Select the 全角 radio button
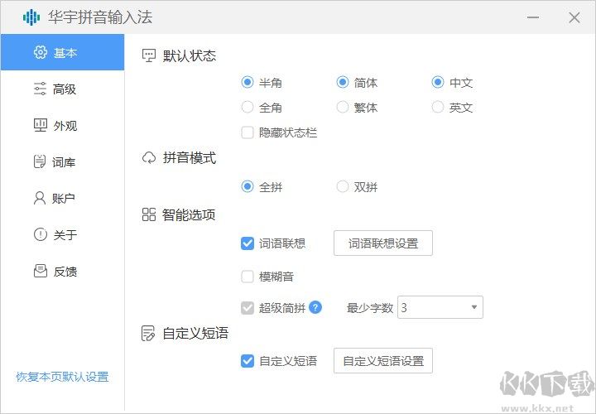Viewport: 596px width, 414px height. [248, 107]
